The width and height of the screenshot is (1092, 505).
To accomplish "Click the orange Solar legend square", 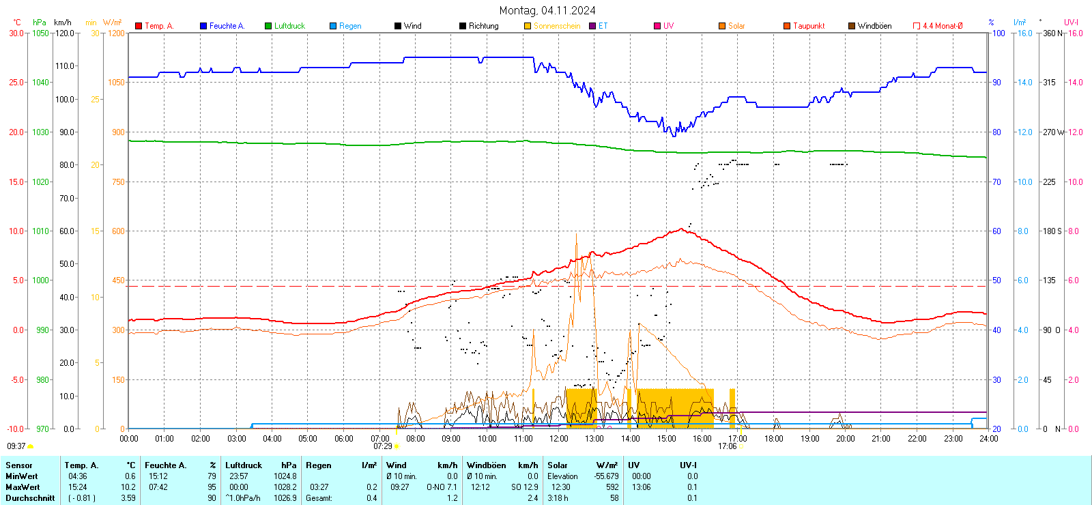I will (722, 26).
